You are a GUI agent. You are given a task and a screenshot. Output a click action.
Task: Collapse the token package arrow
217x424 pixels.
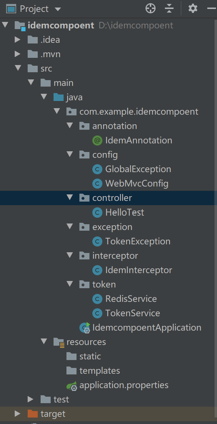click(x=70, y=284)
